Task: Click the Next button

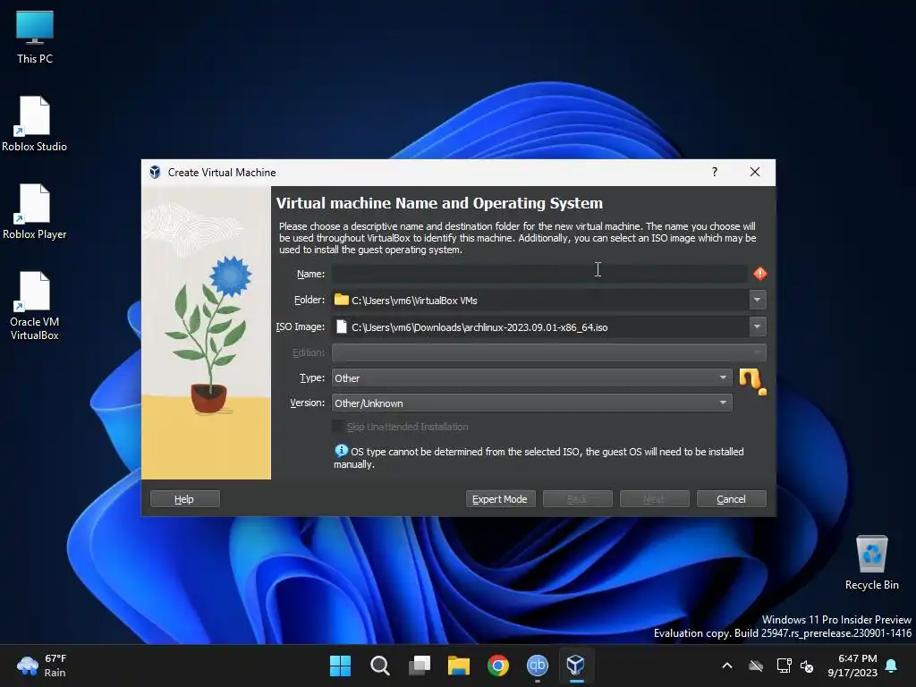Action: [x=654, y=499]
